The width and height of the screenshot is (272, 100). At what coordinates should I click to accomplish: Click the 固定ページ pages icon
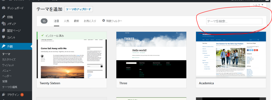[x=3, y=30]
